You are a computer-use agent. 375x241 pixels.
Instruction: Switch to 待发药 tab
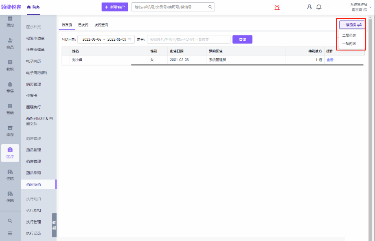point(67,25)
